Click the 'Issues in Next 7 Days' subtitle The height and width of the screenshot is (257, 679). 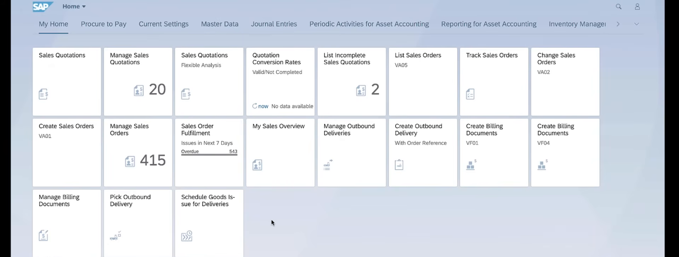pos(207,143)
